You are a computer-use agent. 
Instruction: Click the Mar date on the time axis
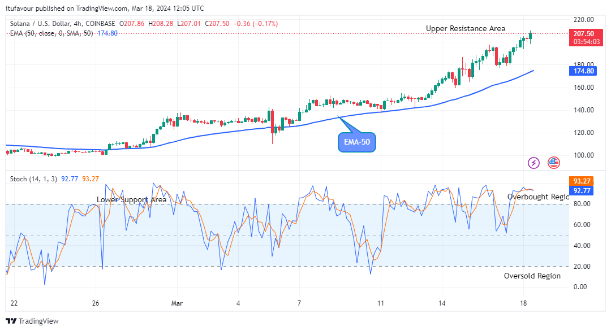(x=177, y=303)
